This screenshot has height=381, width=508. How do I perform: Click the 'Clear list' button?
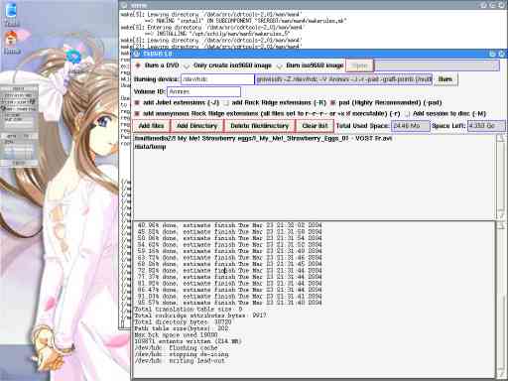[315, 126]
